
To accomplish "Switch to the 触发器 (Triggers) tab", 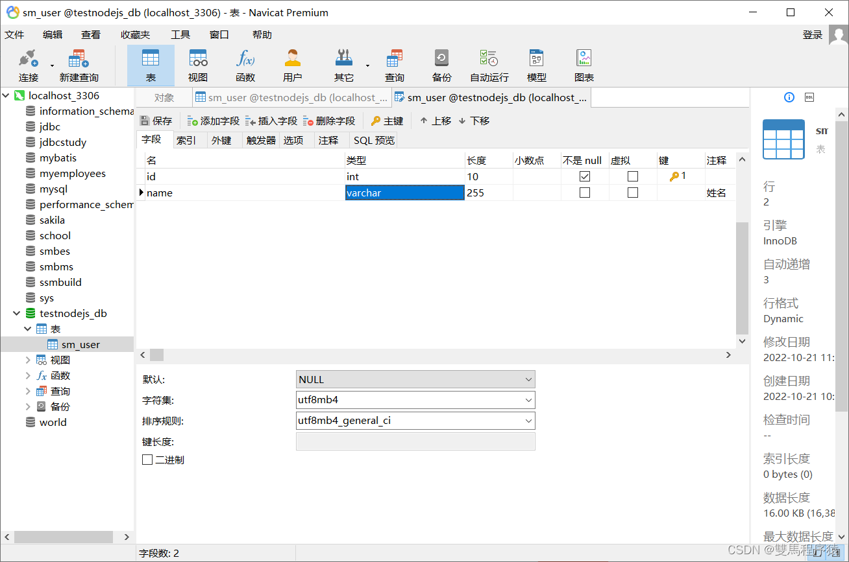I will tap(261, 140).
